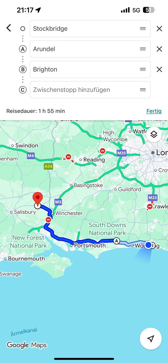Tap the location arrow to recenter the map

click(x=151, y=339)
